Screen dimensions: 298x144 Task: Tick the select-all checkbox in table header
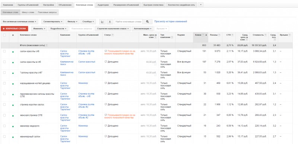[4, 35]
